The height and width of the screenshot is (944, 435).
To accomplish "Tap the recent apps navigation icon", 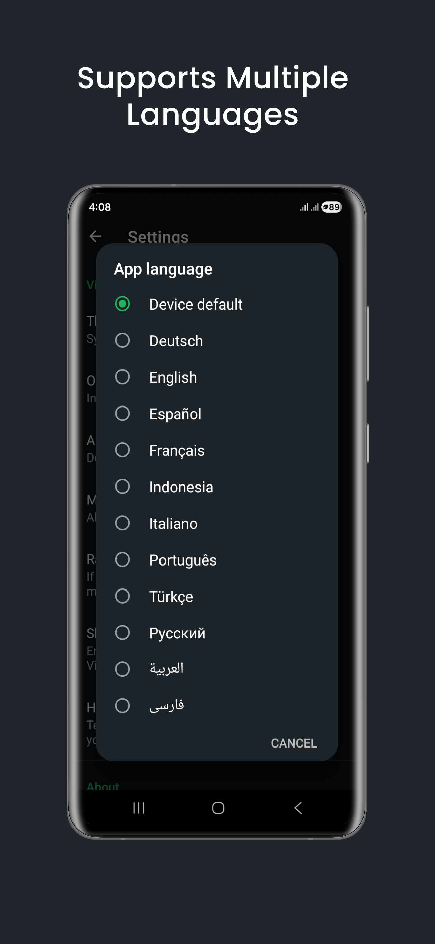I will 138,808.
